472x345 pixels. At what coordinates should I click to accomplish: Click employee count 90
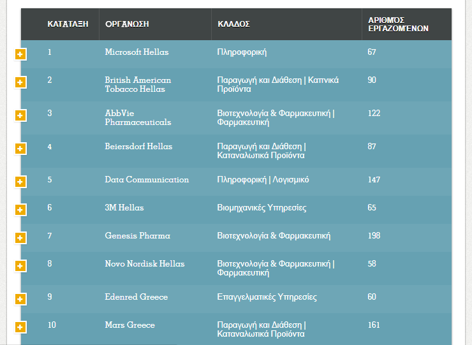372,80
